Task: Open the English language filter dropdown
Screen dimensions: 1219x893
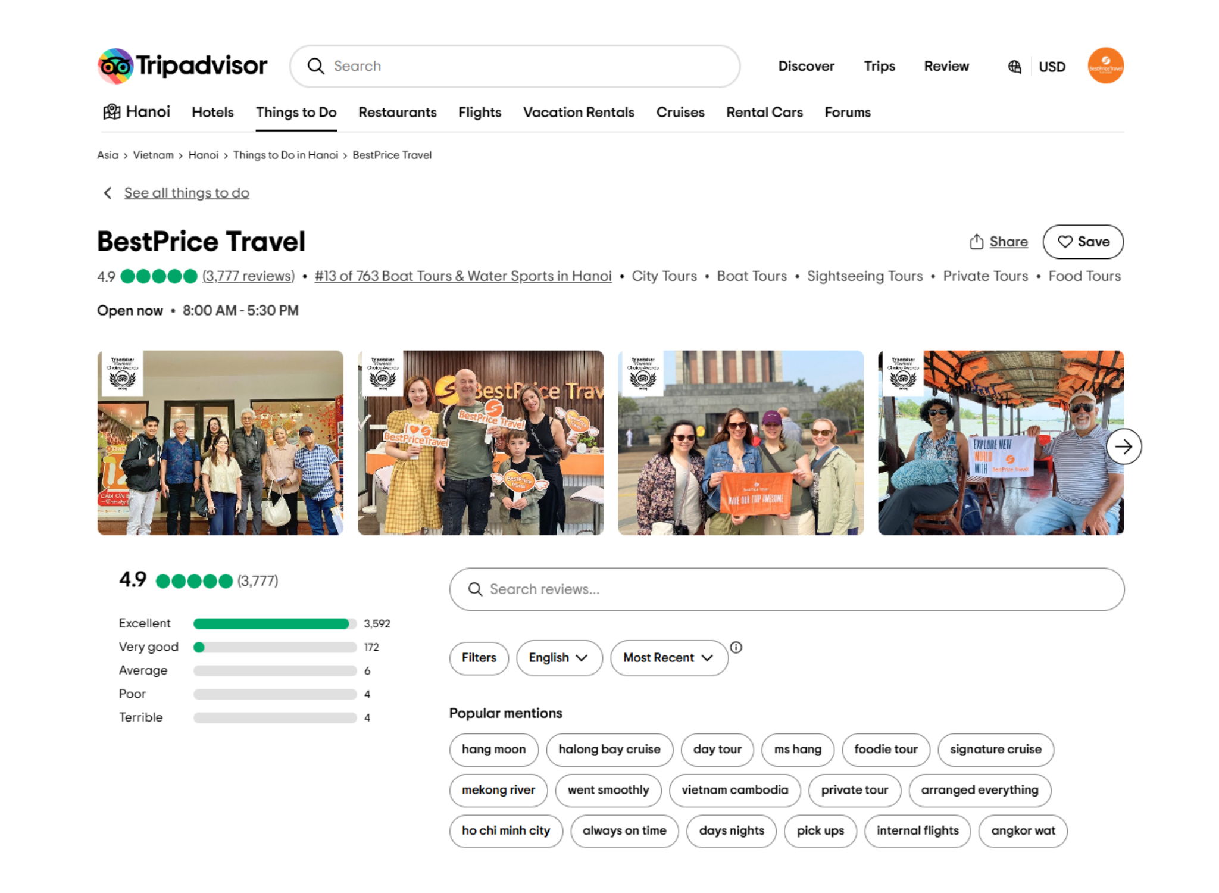Action: [x=558, y=658]
